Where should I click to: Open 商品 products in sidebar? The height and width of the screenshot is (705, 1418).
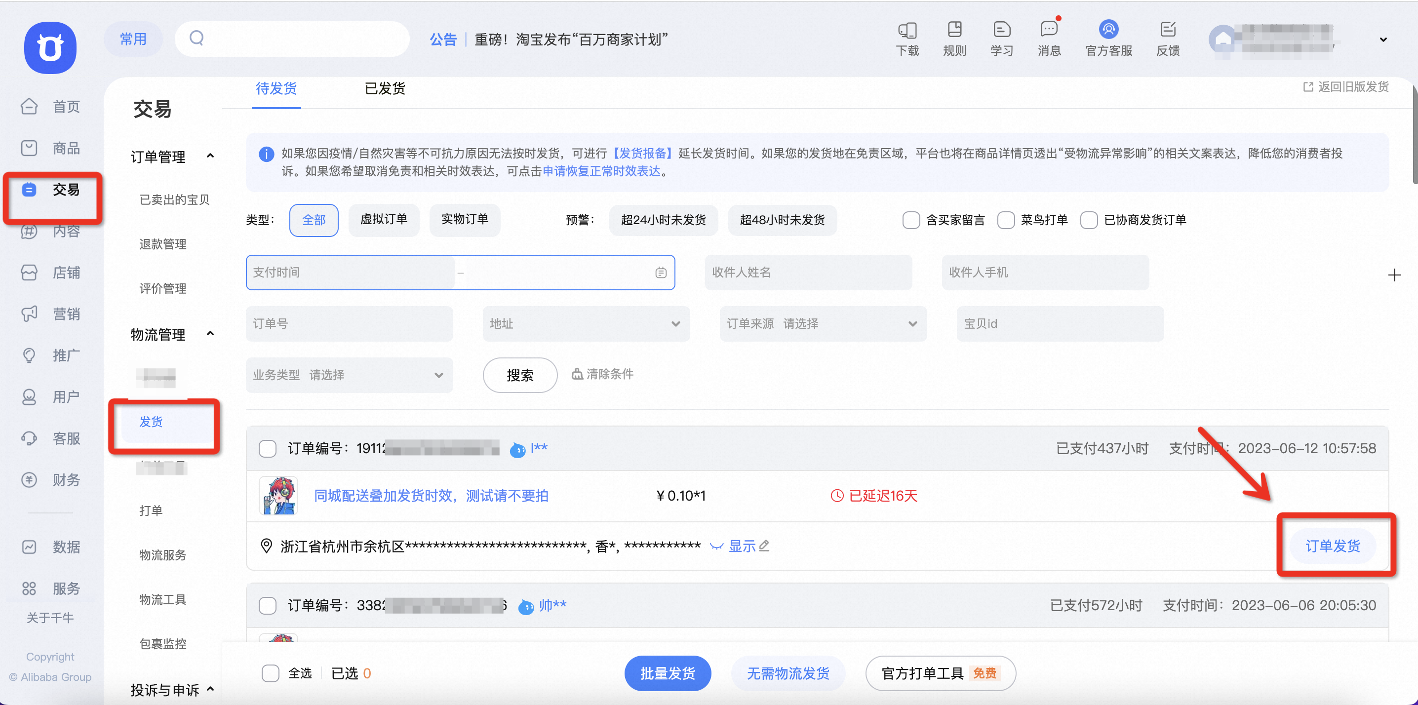(50, 148)
